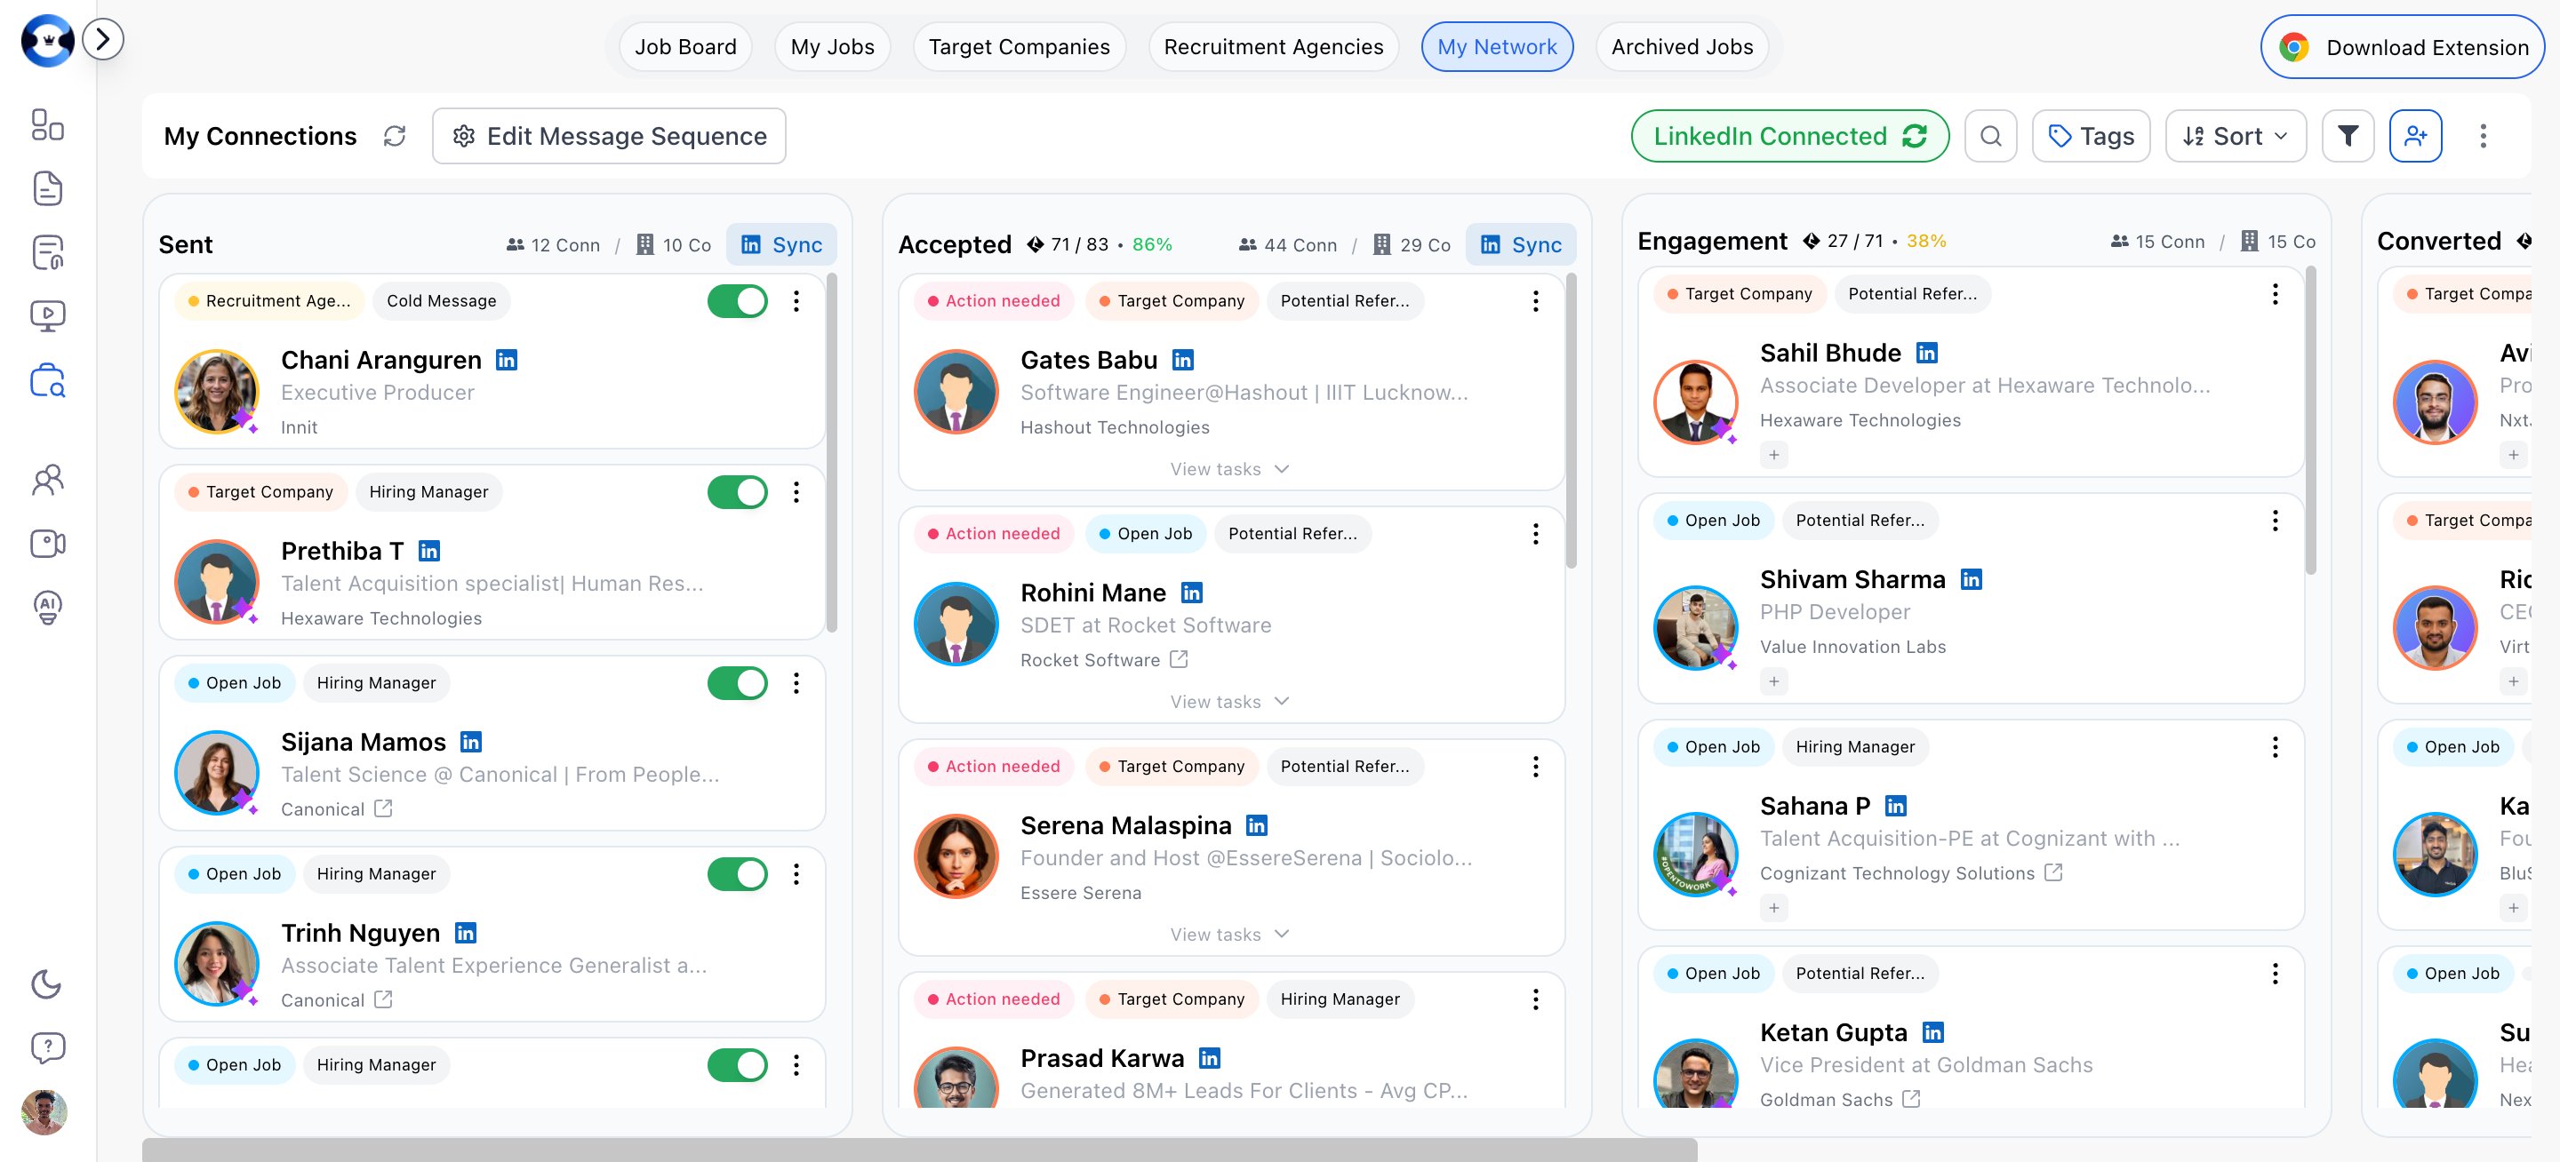2560x1162 pixels.
Task: Click the LinkedIn Connected button
Action: pos(1790,136)
